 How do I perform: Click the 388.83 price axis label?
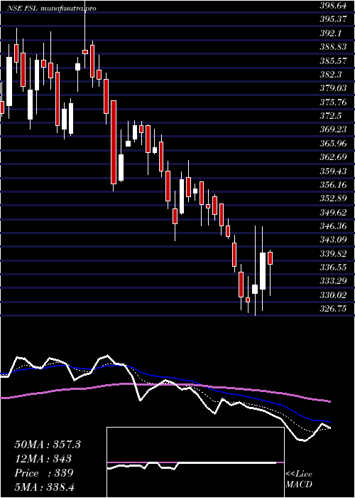coord(333,47)
